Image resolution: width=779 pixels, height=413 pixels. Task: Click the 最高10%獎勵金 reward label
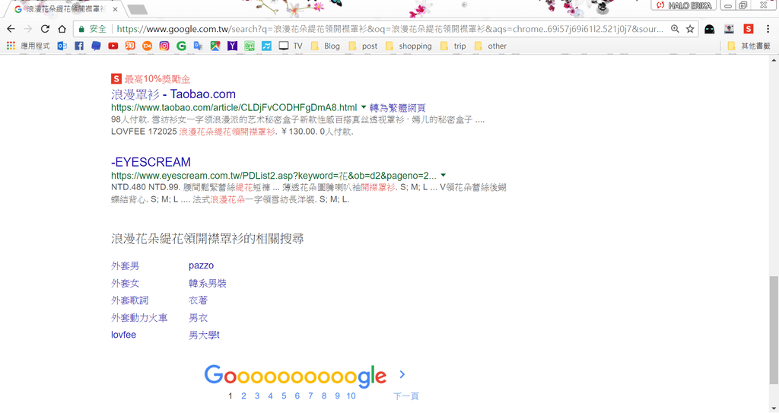click(157, 79)
